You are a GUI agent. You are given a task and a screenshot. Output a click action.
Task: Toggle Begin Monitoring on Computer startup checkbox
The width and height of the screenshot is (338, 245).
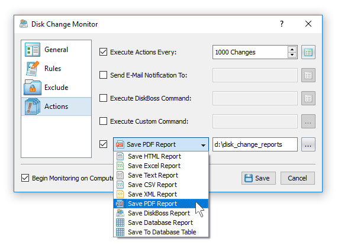click(25, 178)
